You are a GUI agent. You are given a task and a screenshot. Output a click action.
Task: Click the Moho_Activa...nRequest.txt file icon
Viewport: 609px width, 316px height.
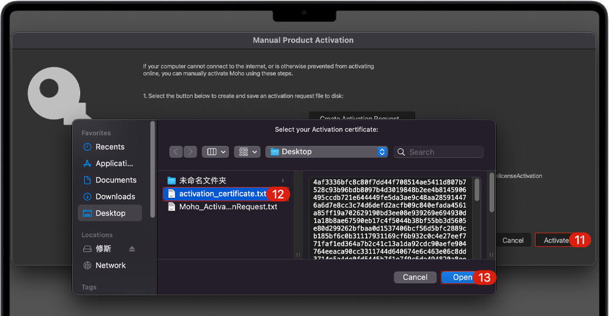click(171, 207)
